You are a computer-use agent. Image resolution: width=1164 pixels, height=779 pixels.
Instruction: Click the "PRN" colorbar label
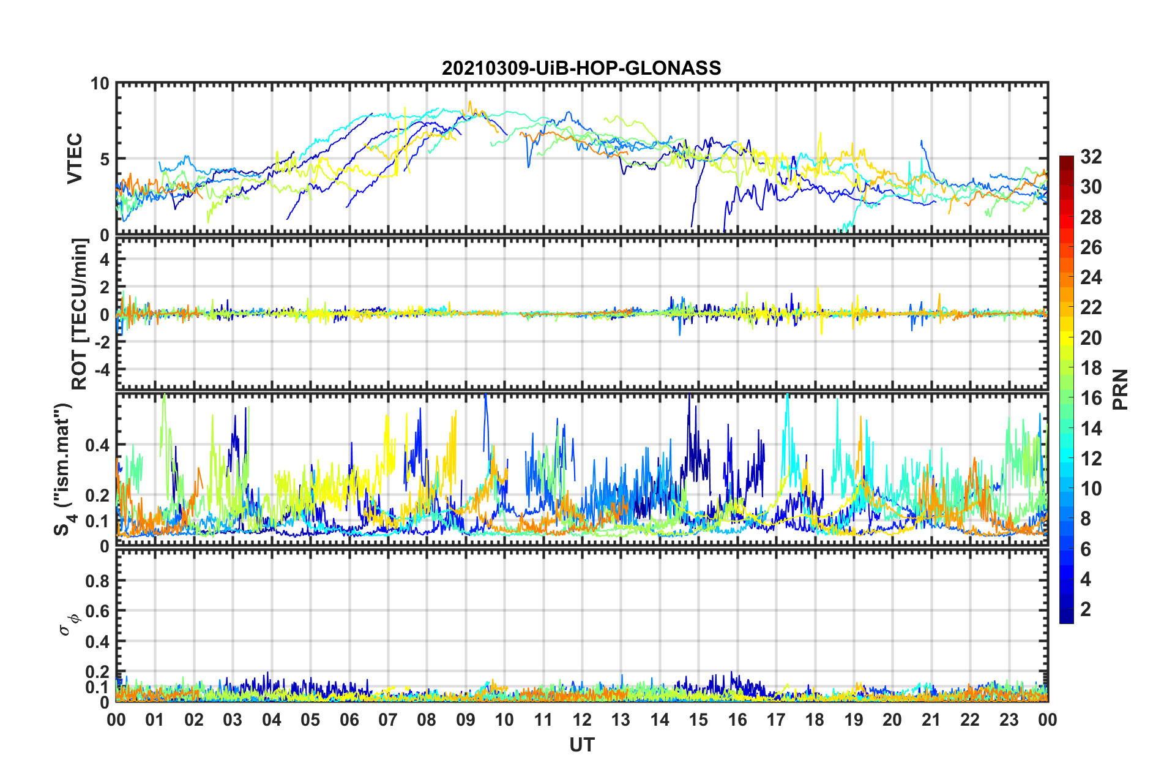tap(1121, 389)
